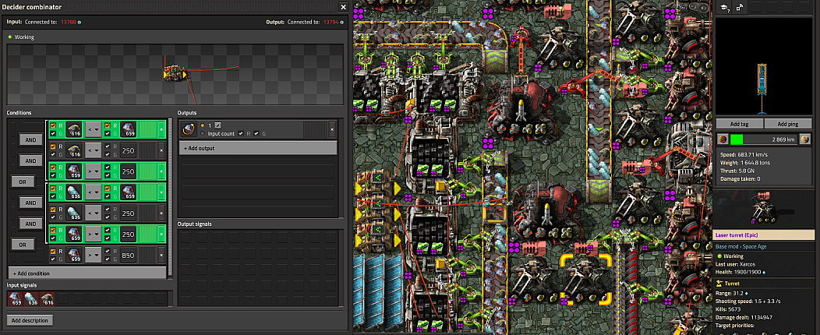Toggle red wire checkbox on first condition
The height and width of the screenshot is (335, 820).
click(x=52, y=125)
